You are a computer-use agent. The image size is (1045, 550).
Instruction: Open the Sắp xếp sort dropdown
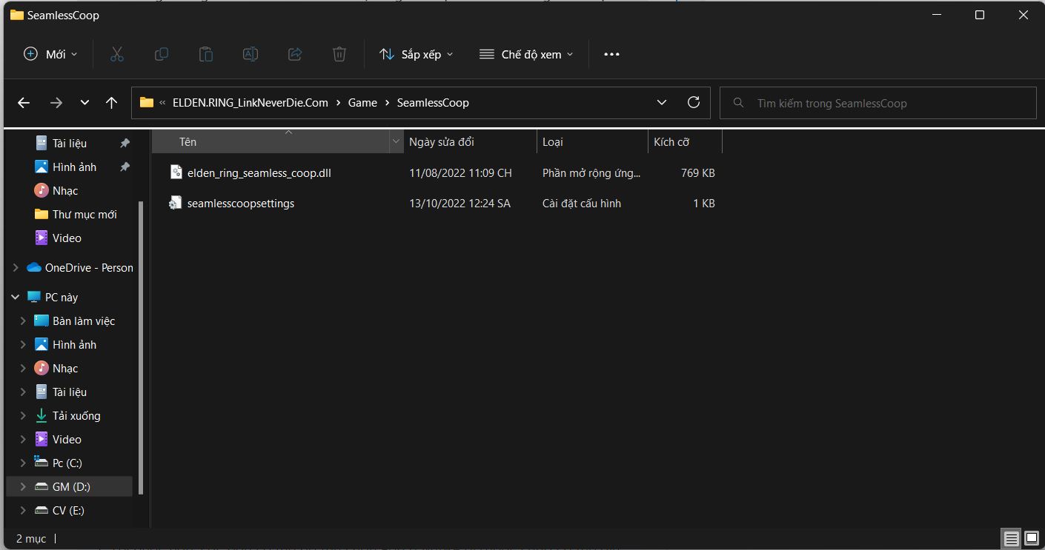(x=416, y=54)
